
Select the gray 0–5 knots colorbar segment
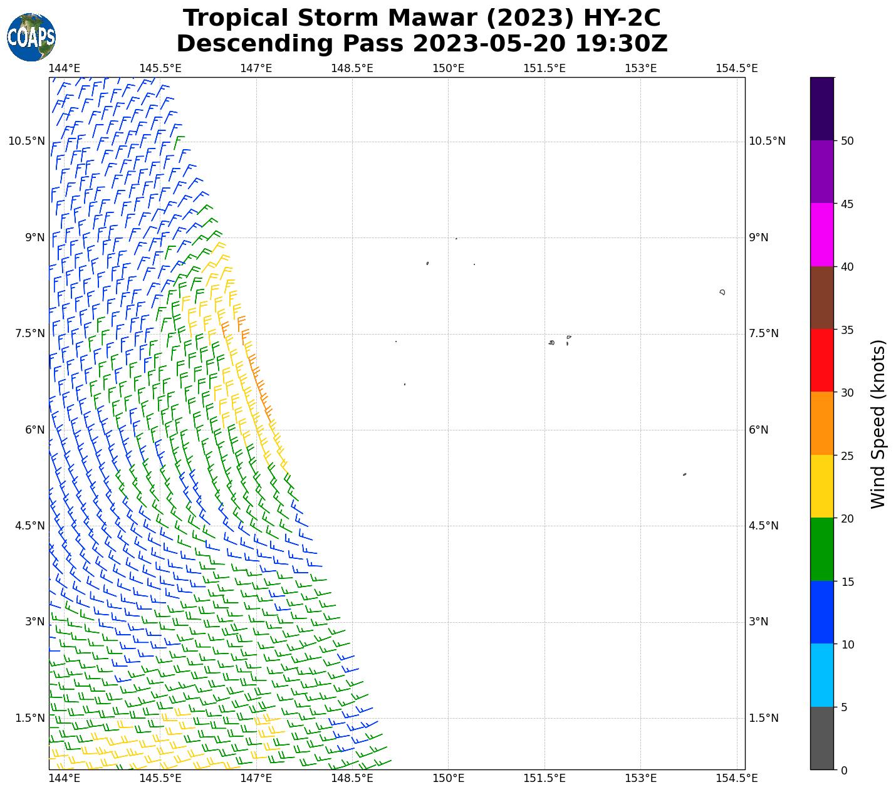tap(821, 738)
